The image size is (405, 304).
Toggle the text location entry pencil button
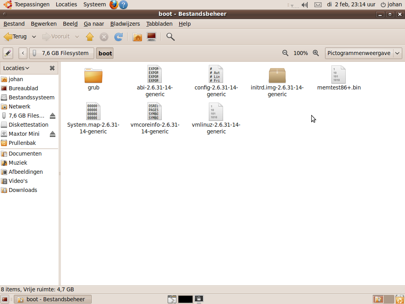click(x=8, y=53)
